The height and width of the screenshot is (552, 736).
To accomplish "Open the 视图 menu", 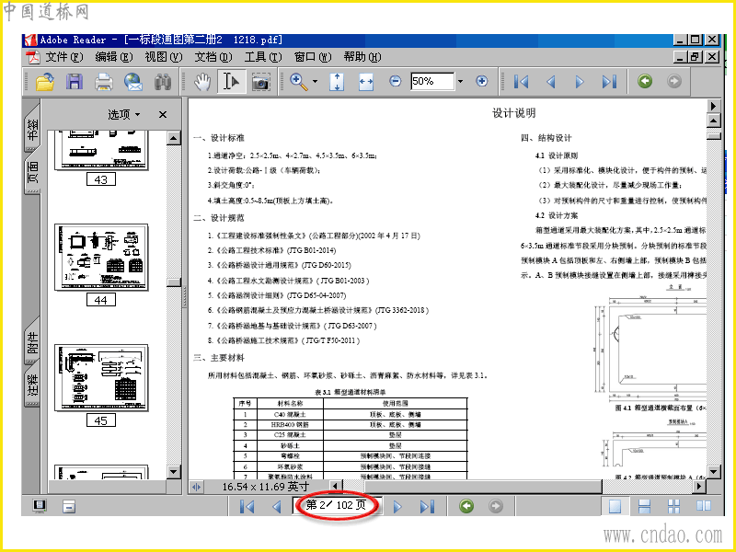I will 164,57.
